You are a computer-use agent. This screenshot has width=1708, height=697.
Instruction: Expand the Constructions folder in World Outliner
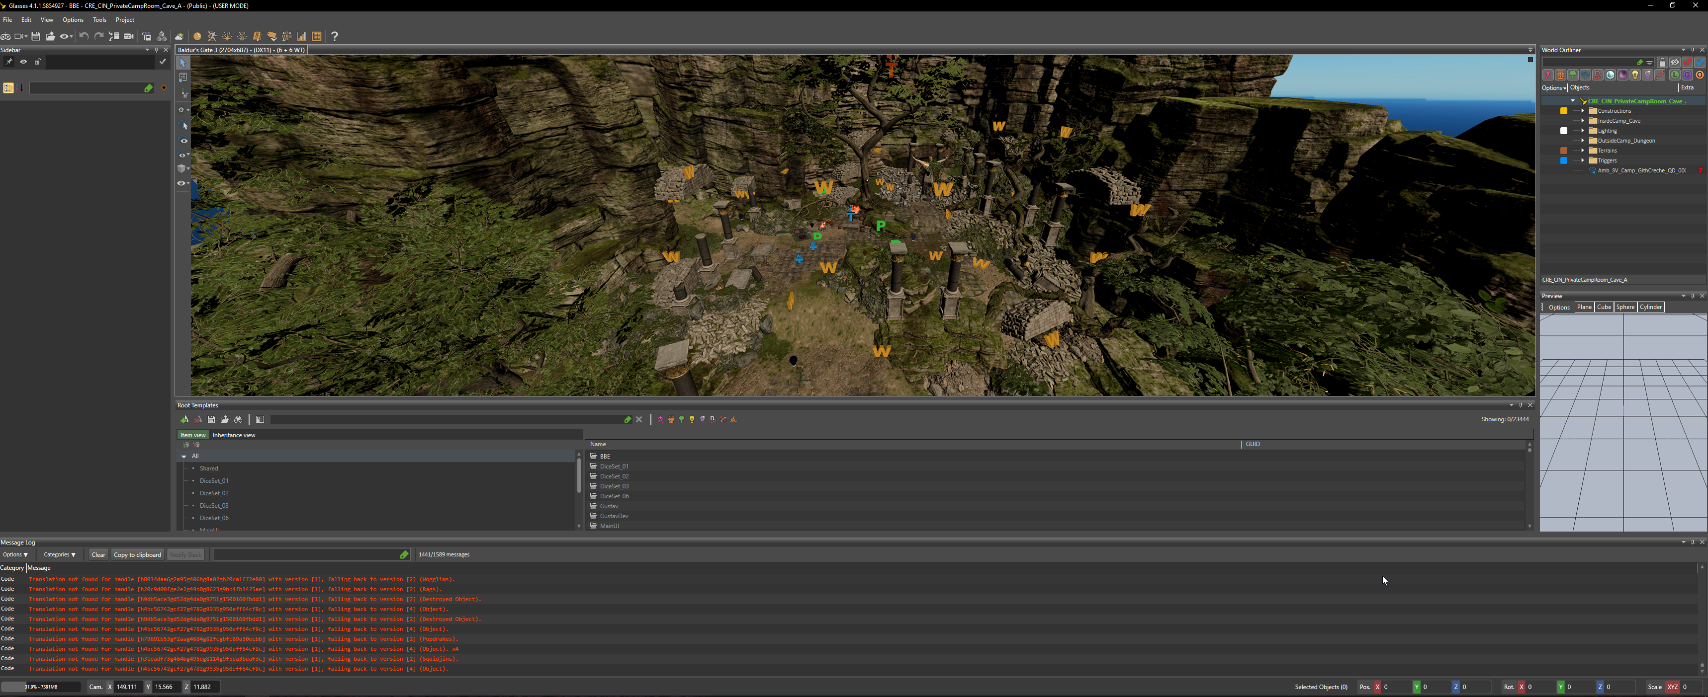[x=1583, y=111]
